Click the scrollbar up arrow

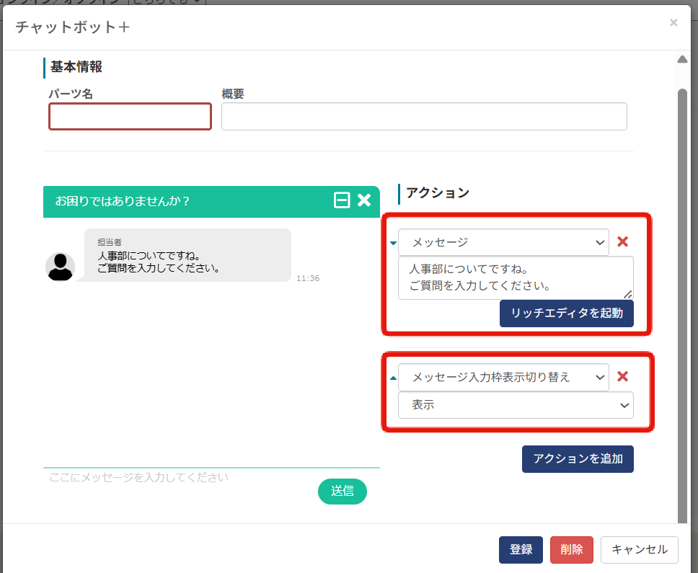(x=682, y=59)
